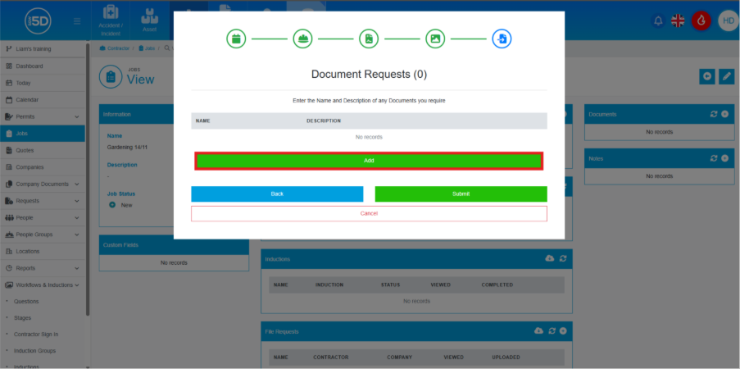This screenshot has height=369, width=740.
Task: Jump to the image step in wizard
Action: 434,38
